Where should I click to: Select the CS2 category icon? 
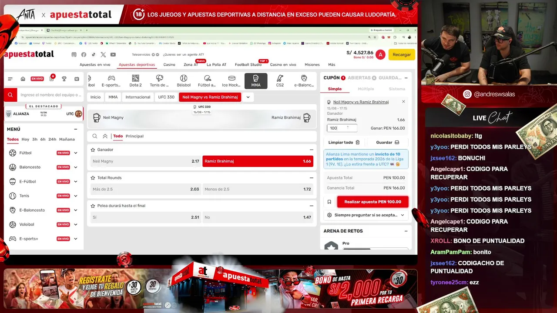(280, 81)
